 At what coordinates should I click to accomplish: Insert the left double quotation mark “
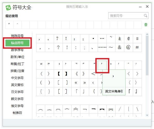pos(41,65)
